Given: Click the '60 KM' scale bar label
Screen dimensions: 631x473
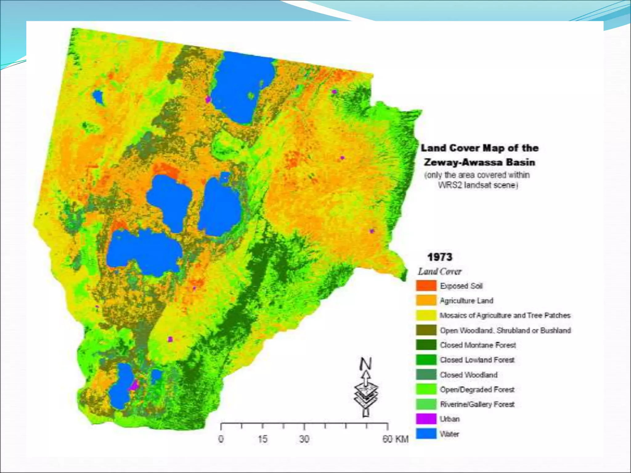Looking at the screenshot, I should (x=395, y=439).
